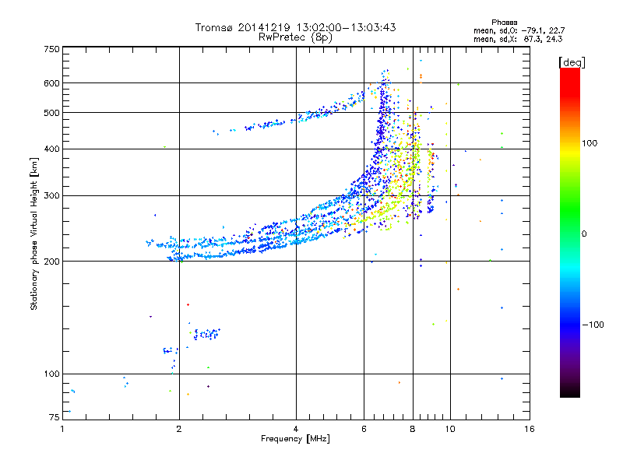Select the 'mean, sd,O: -79.1, 22.7' line
Viewport: 623px width, 467px height.
519,30
